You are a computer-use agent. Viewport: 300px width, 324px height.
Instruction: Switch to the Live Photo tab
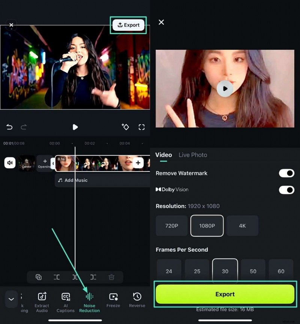click(193, 155)
